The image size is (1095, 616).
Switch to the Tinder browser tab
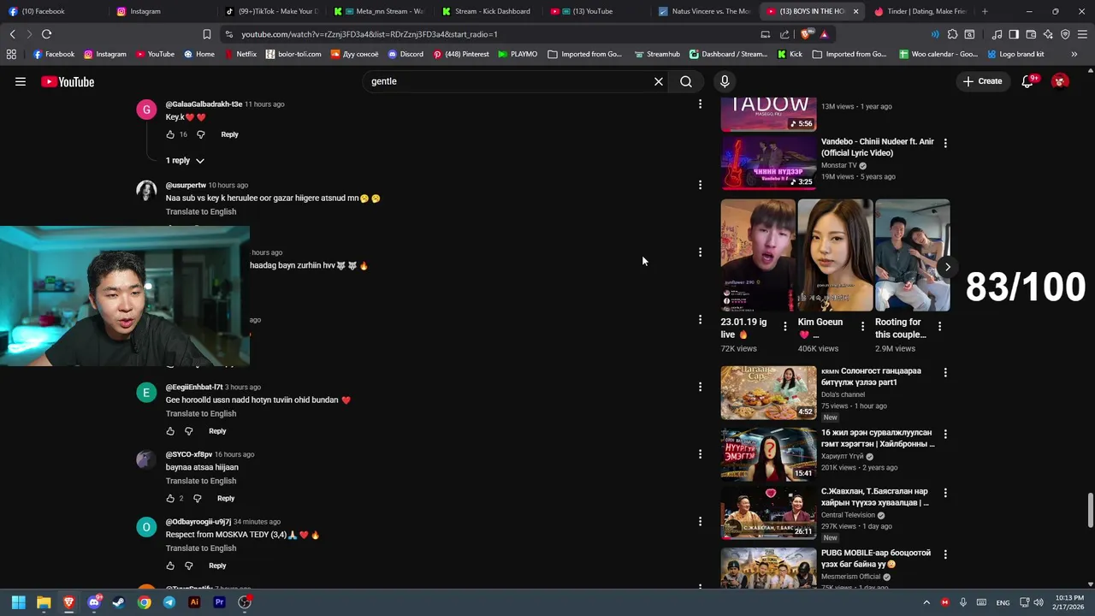[920, 11]
